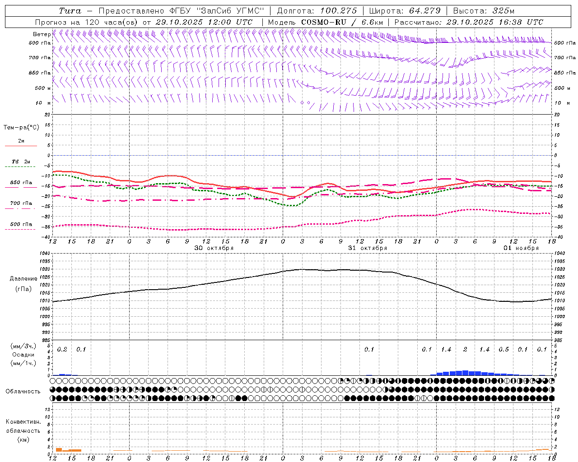Click the "(гПа)" unit under Давление
Viewport: 578px width, 462px height.
point(23,289)
